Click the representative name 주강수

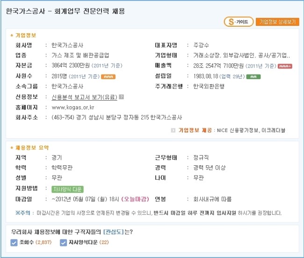pos(201,45)
